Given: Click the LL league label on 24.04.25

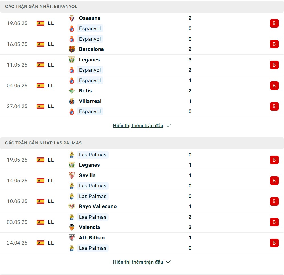Looking at the screenshot, I should tap(51, 243).
